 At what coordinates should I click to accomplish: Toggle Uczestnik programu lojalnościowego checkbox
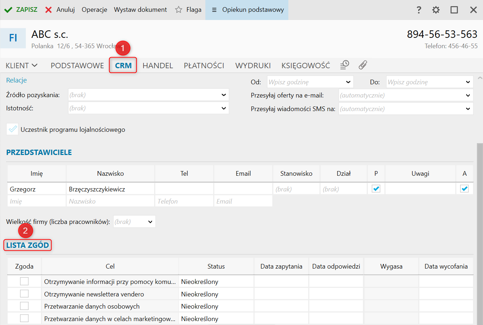tap(13, 129)
